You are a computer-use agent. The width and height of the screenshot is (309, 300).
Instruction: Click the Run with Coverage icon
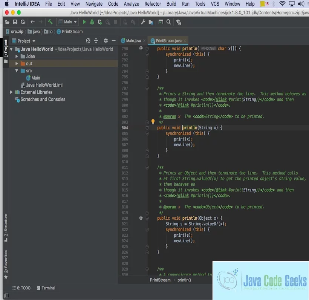[x=100, y=22]
